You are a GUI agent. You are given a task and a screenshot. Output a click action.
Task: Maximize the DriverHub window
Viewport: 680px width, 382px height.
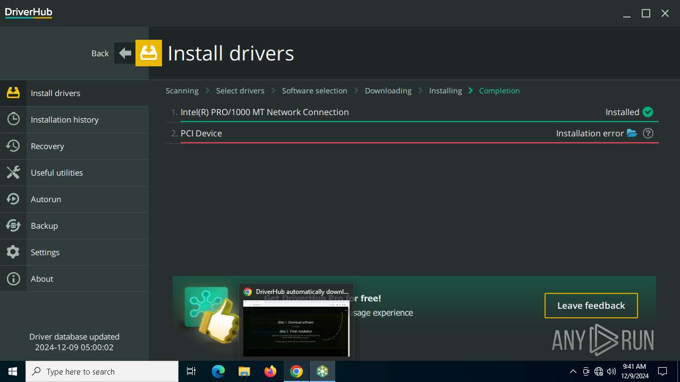646,13
